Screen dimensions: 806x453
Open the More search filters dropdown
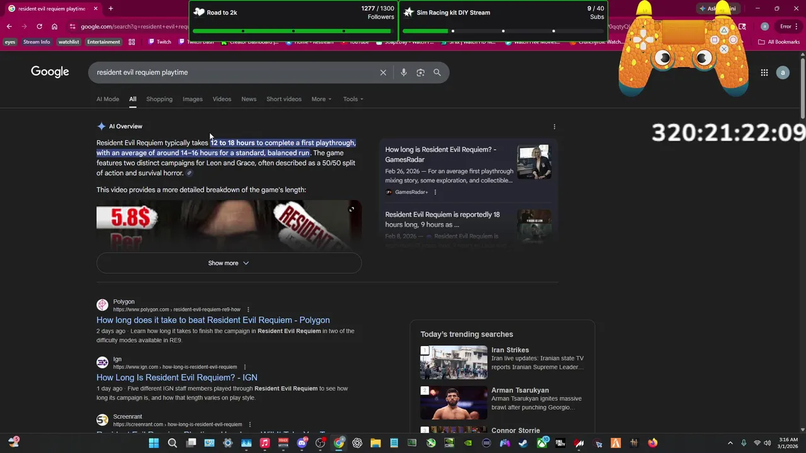[321, 99]
